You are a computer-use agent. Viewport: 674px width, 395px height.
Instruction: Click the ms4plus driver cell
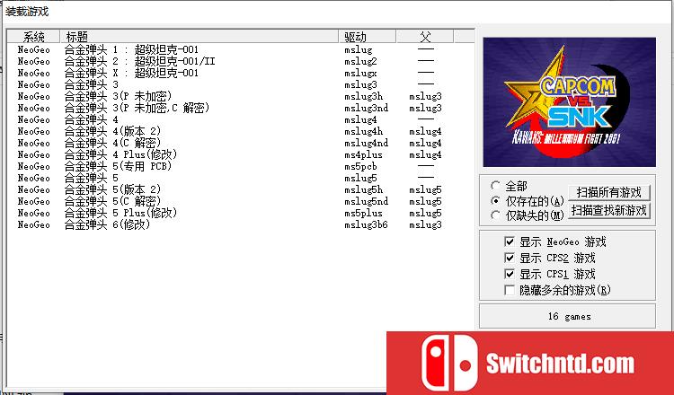tap(363, 155)
